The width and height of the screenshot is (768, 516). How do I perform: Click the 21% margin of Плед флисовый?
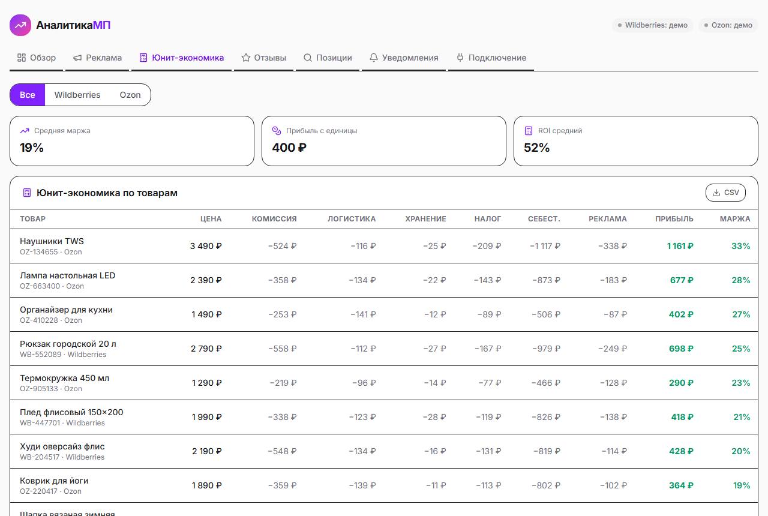(742, 417)
